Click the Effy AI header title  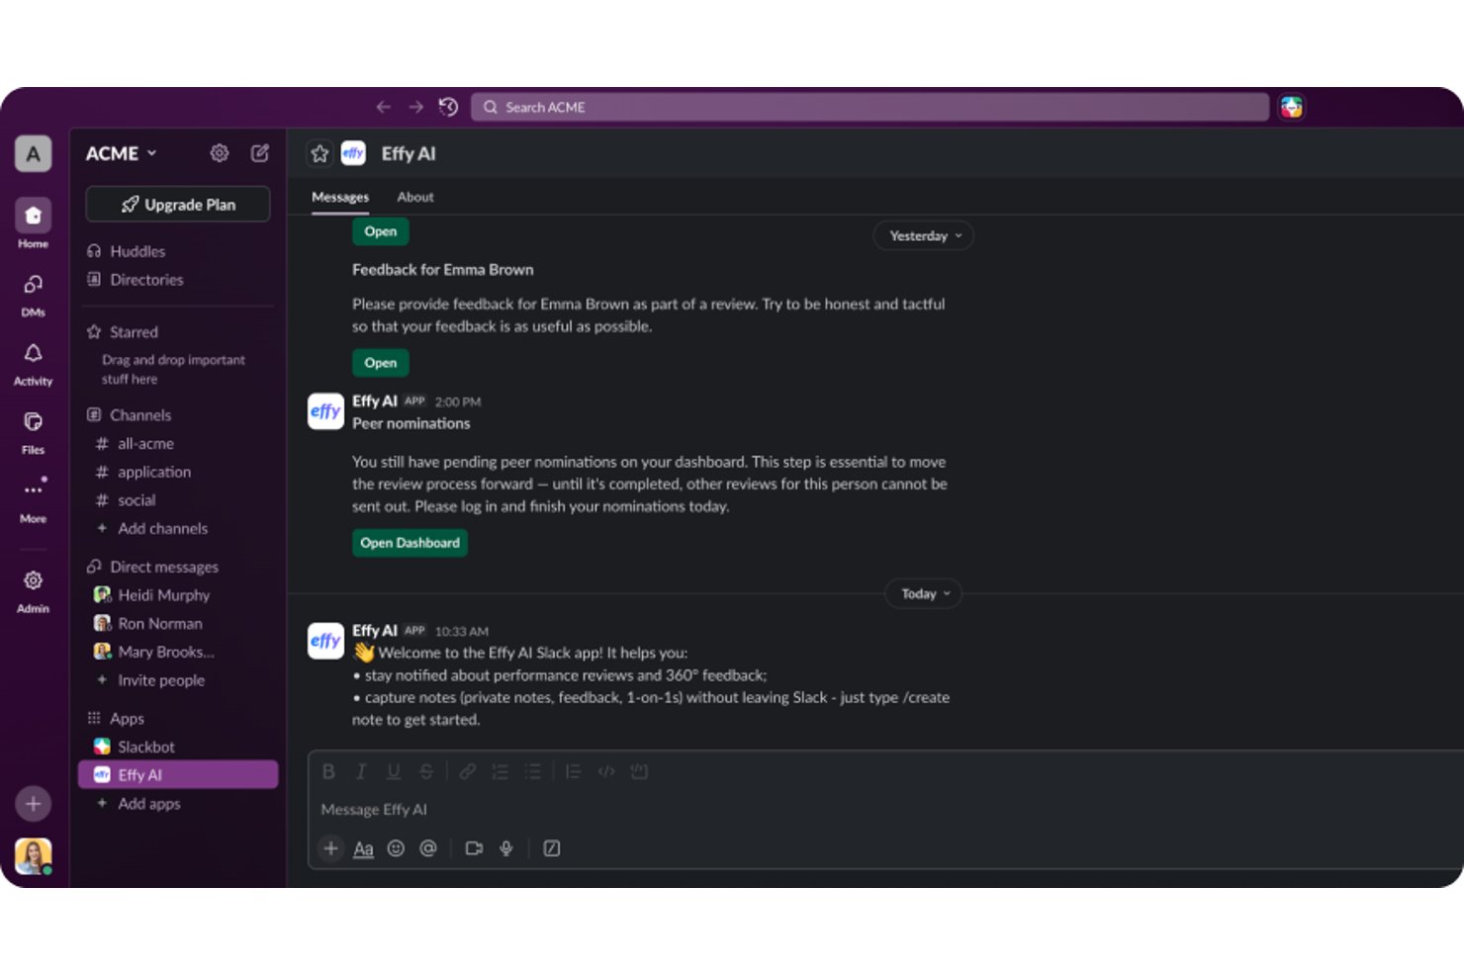409,153
